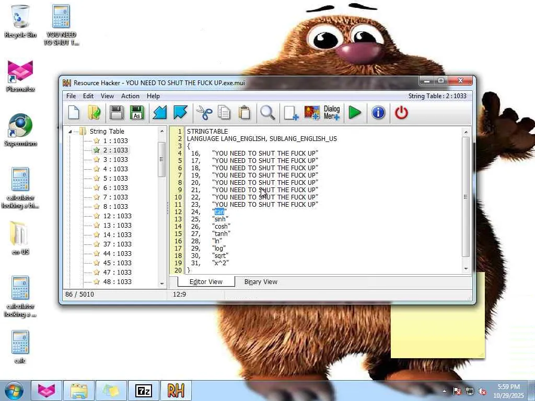Switch to the Editor View tab
The height and width of the screenshot is (401, 535).
tap(206, 282)
